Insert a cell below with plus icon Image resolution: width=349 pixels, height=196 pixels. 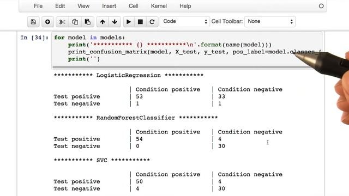coord(47,22)
